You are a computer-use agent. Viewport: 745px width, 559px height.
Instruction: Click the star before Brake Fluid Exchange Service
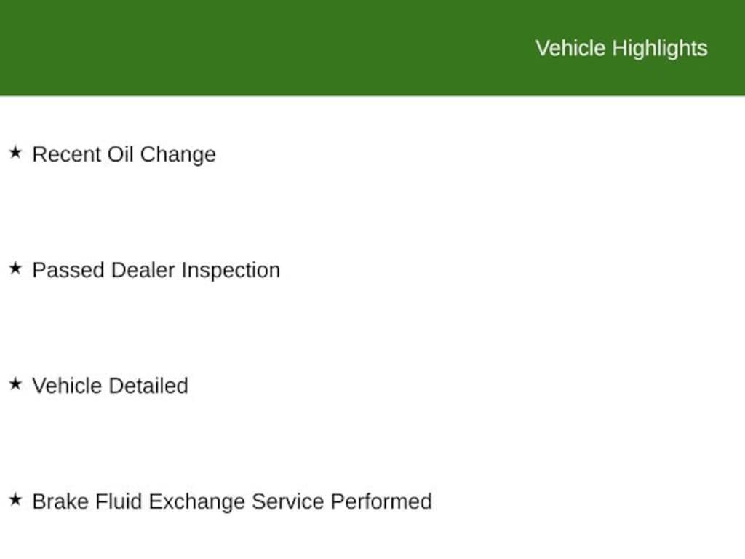point(16,499)
